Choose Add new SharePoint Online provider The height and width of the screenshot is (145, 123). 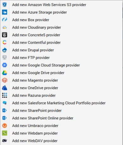[61, 118]
